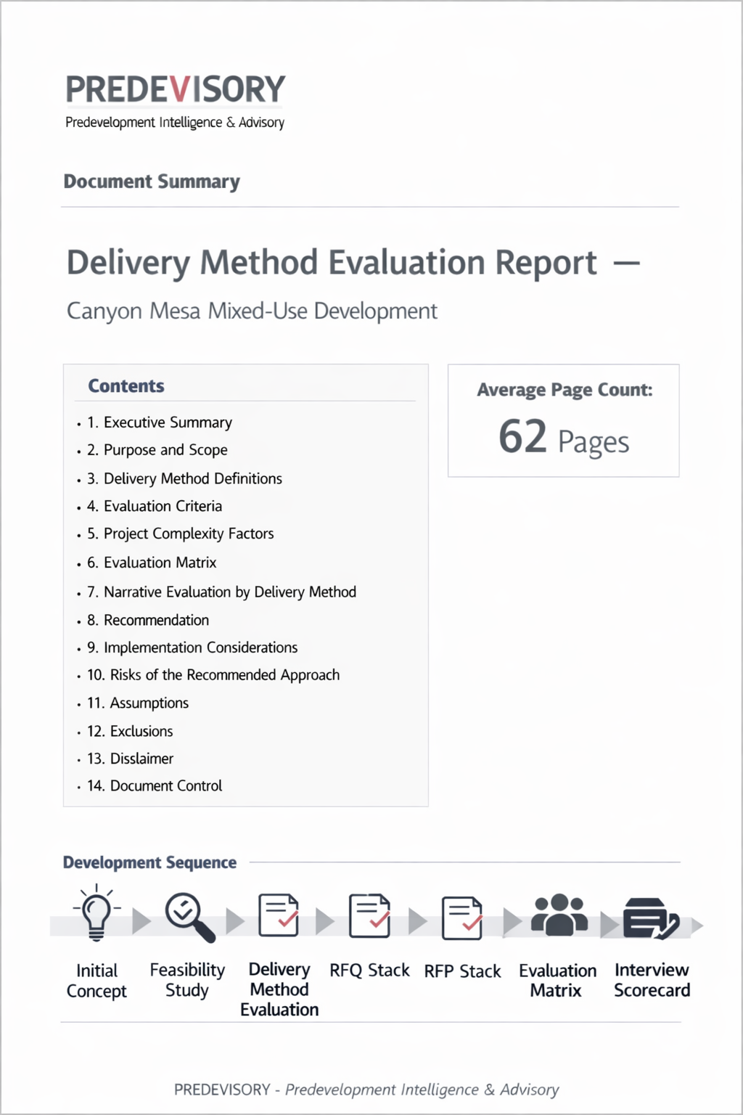This screenshot has width=743, height=1115.
Task: Select '7. Narrative Evaluation by Delivery Method'
Action: 221,592
